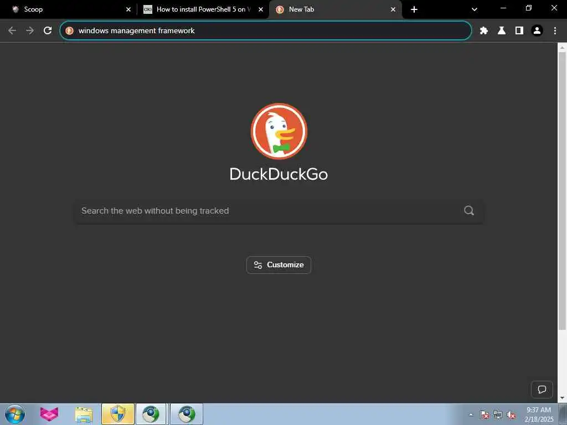Open File Explorer from taskbar
Viewport: 567px width, 425px height.
(84, 414)
